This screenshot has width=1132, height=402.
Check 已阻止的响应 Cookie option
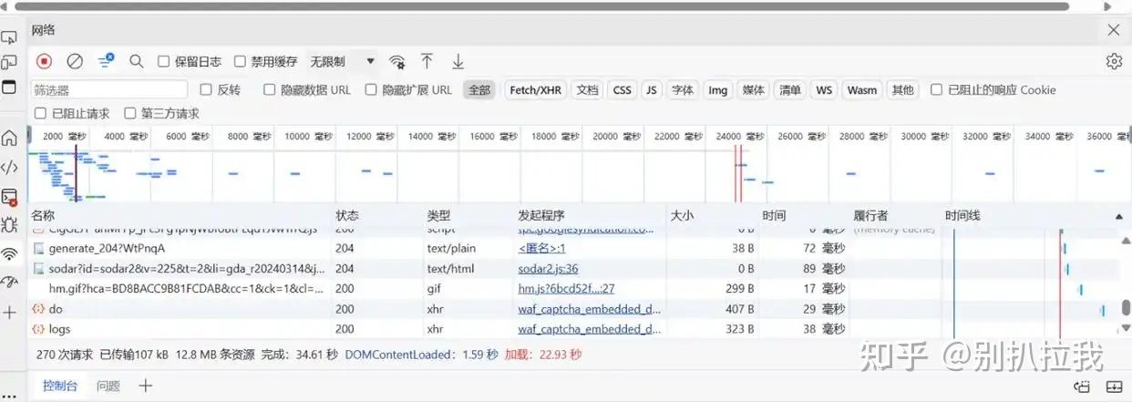936,89
